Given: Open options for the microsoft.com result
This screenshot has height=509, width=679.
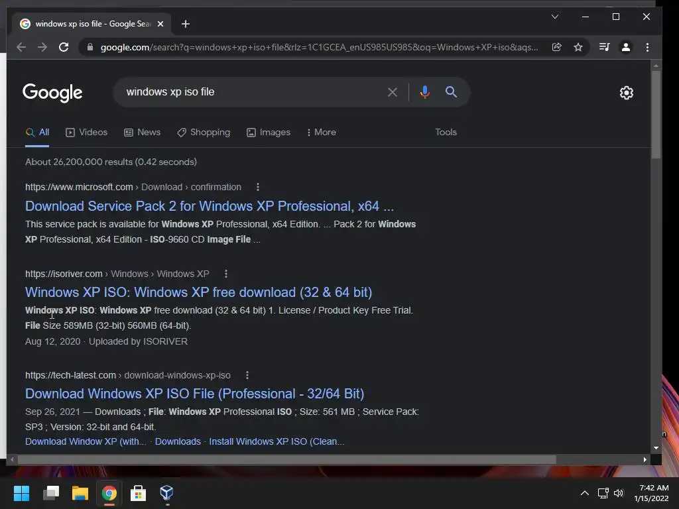Looking at the screenshot, I should pos(258,187).
